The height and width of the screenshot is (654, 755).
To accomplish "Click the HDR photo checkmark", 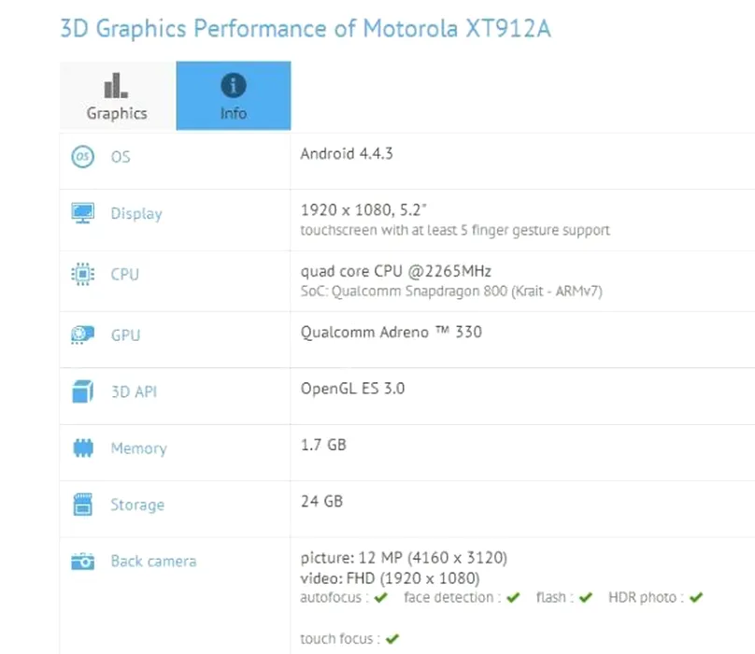I will coord(696,598).
